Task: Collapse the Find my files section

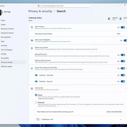Action: [126, 89]
